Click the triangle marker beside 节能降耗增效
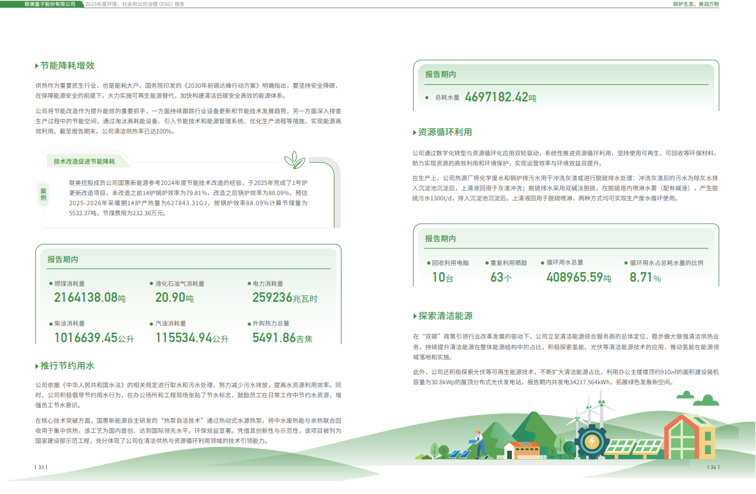This screenshot has height=494, width=756. coord(37,66)
